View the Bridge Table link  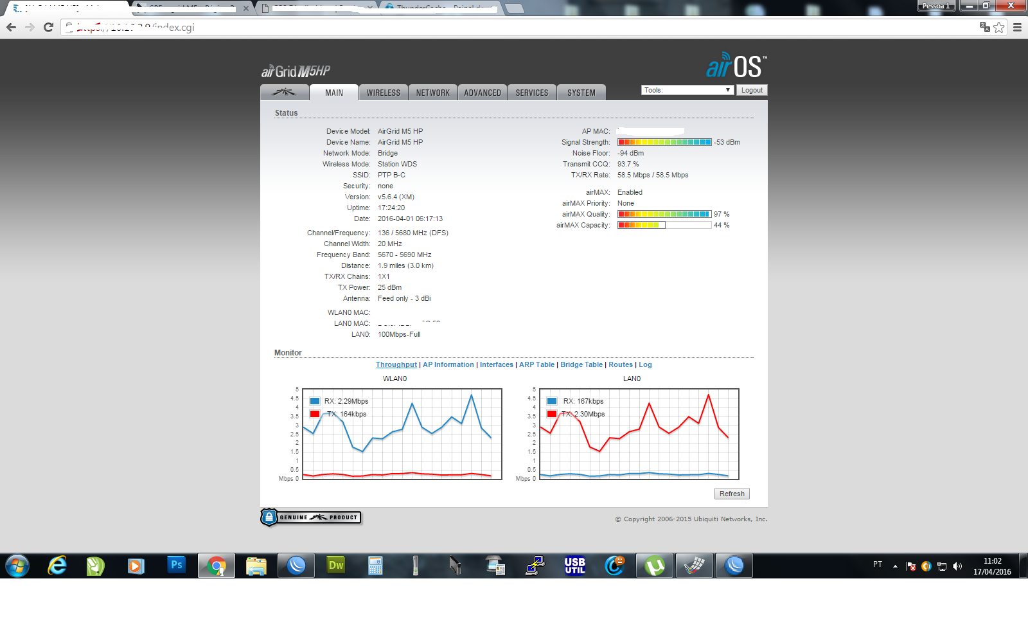(x=581, y=364)
